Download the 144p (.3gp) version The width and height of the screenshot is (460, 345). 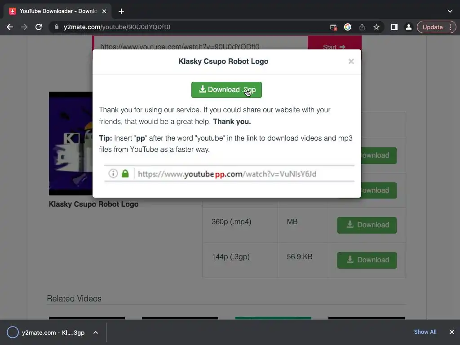click(367, 260)
